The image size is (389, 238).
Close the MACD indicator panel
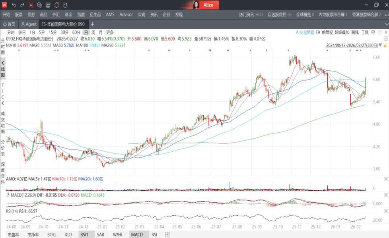[x=385, y=194]
